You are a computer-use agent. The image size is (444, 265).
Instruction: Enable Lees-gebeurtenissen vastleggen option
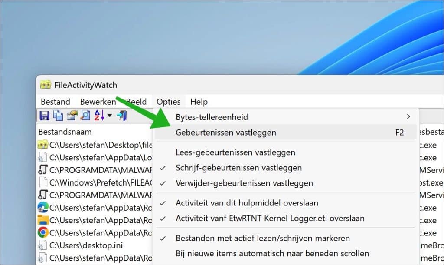pyautogui.click(x=286, y=152)
